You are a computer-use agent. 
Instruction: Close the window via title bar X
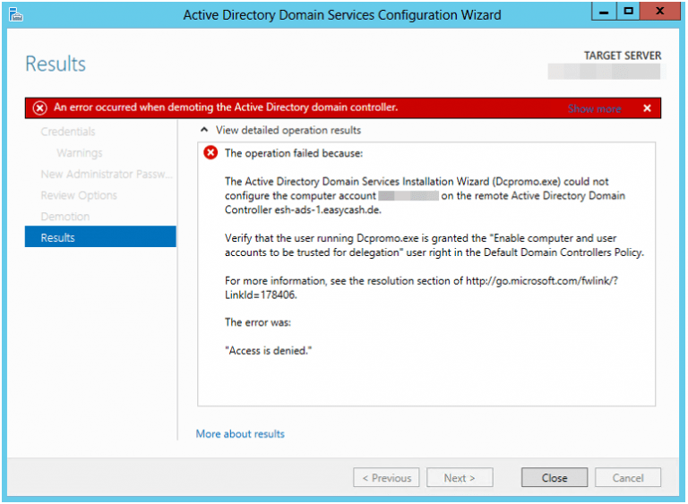point(659,11)
